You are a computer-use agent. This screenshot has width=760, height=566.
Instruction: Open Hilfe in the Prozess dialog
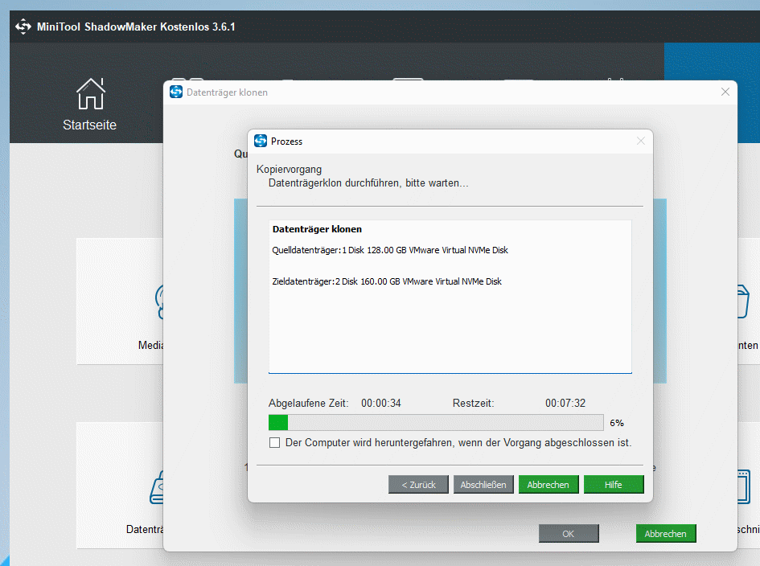[x=614, y=485]
